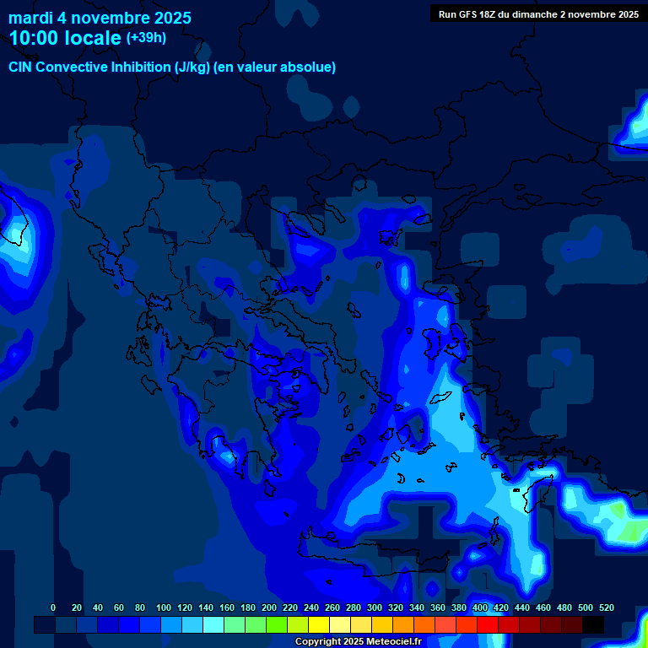Screen dimensions: 648x648
Task: Click the legend value label 500
Action: [x=586, y=607]
